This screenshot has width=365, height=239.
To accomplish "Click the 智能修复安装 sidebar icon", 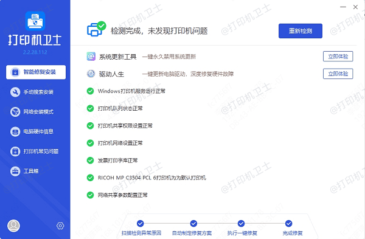I will pyautogui.click(x=15, y=72).
